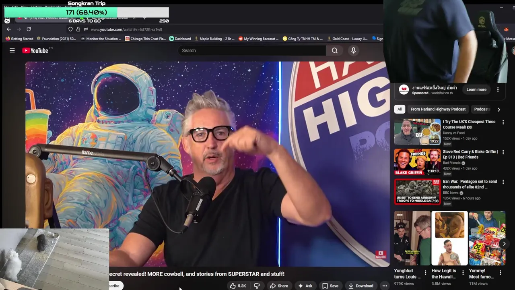
Task: Open the BBC News channel name
Action: click(x=450, y=193)
